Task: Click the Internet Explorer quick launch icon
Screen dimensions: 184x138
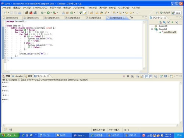Action: [23, 135]
